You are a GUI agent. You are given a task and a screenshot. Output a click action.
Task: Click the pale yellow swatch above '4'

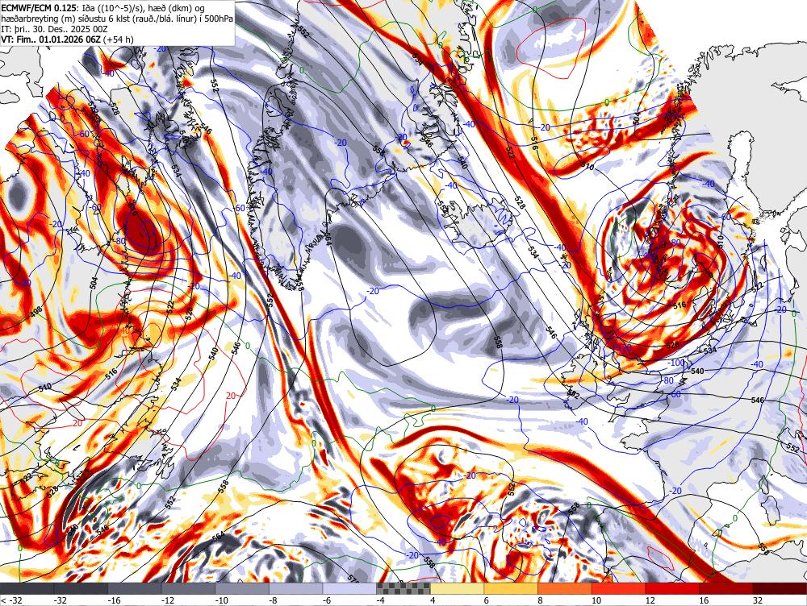457,588
